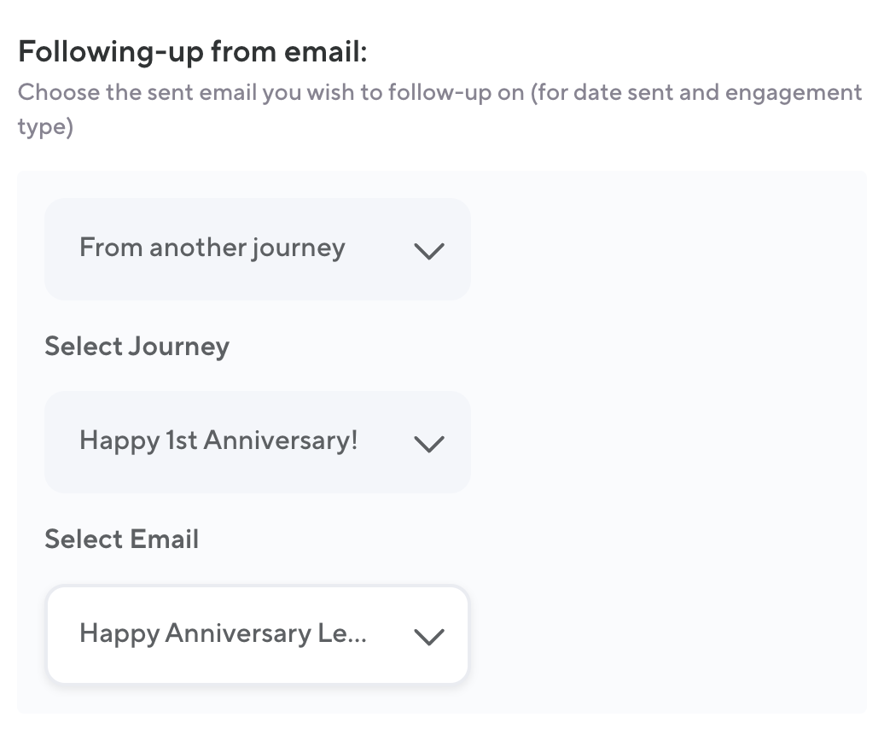
Task: Click empty area right of journey source dropdown
Action: 666,249
